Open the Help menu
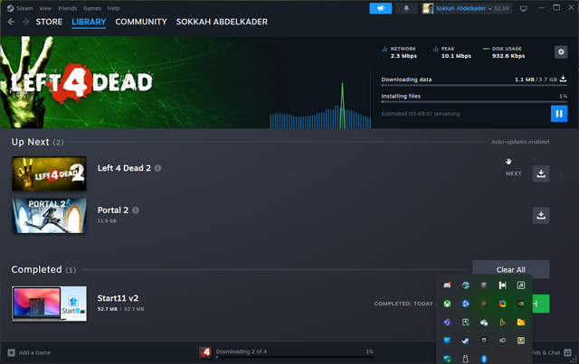 (x=113, y=8)
